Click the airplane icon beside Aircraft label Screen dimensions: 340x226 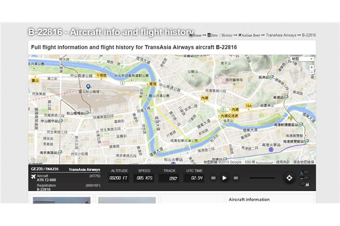click(x=33, y=176)
